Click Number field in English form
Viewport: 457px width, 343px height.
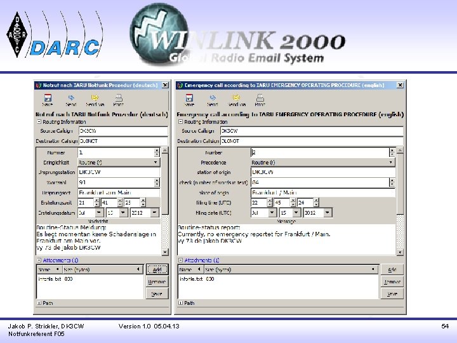coord(320,152)
